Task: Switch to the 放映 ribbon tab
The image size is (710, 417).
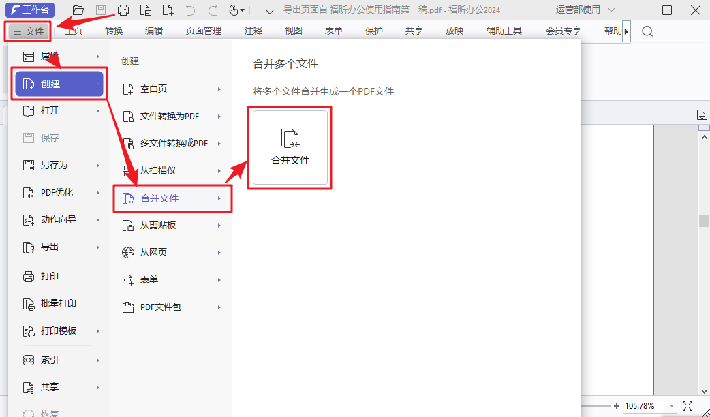Action: tap(454, 31)
